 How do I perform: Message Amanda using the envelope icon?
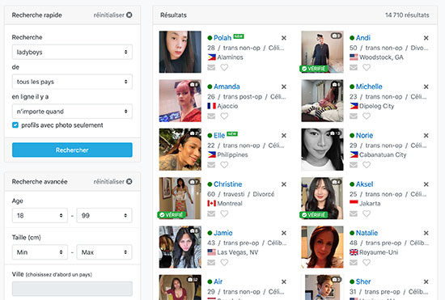[x=211, y=116]
